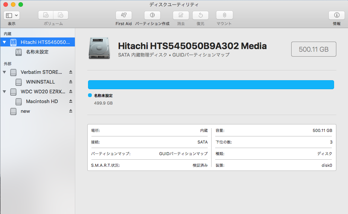Select Macintosh HD in the sidebar
The height and width of the screenshot is (214, 348).
[x=42, y=101]
